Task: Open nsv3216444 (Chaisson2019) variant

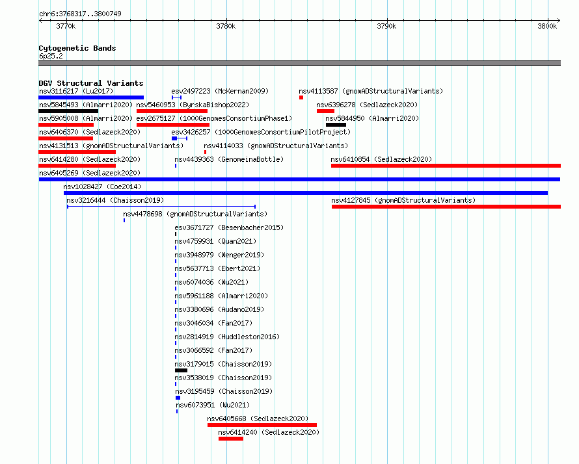Action: [115, 200]
